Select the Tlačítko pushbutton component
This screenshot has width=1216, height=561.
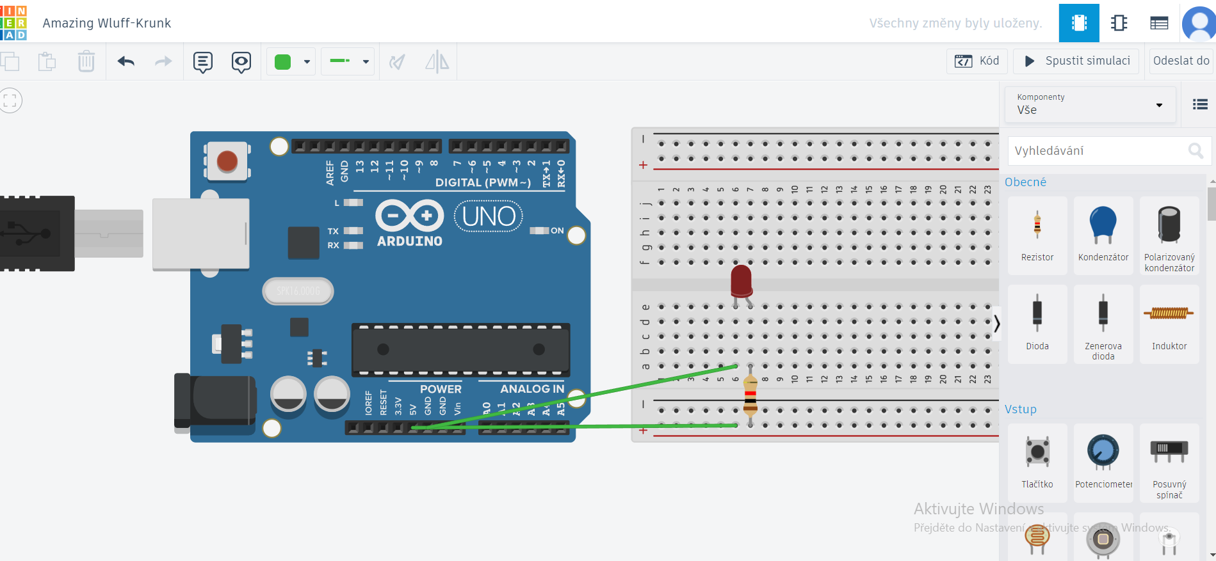click(x=1037, y=462)
